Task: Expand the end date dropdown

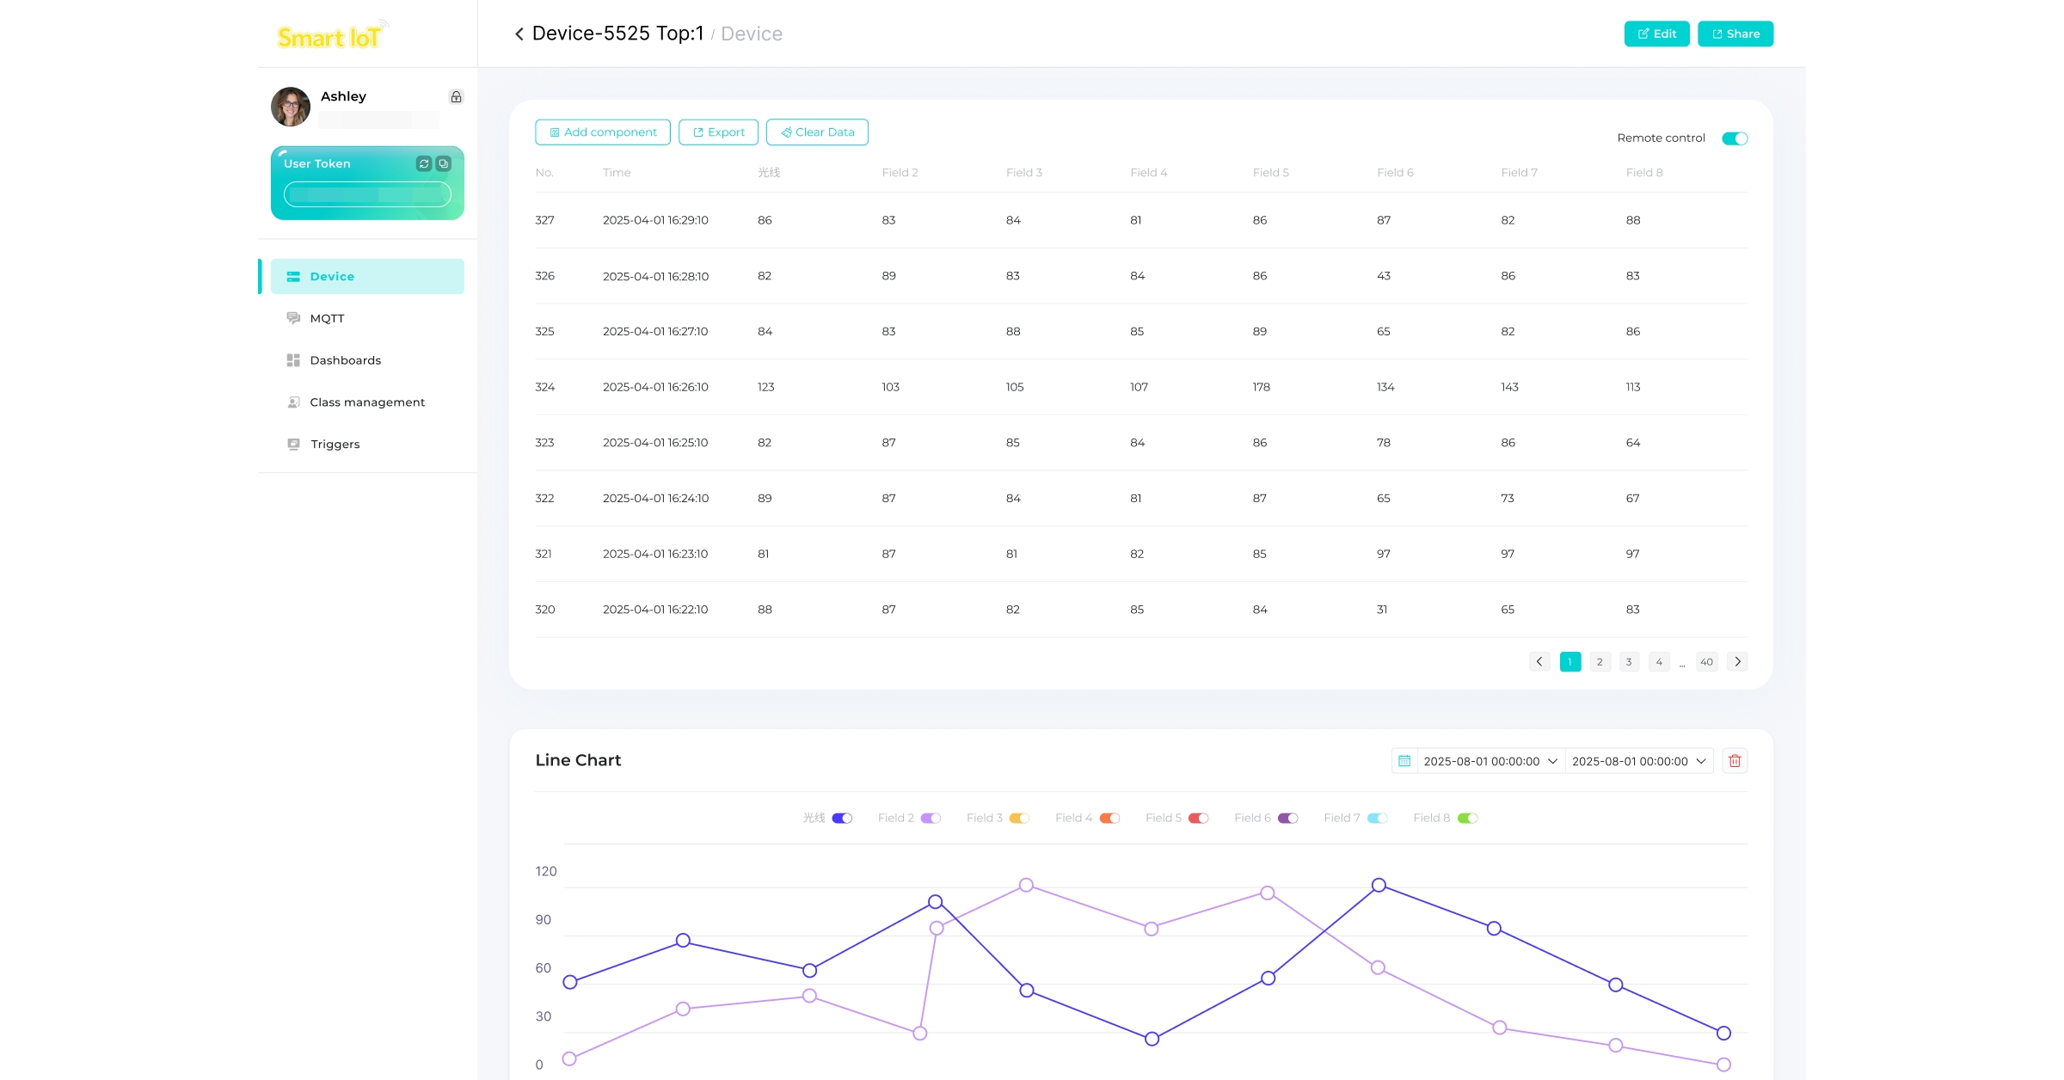Action: [1700, 761]
